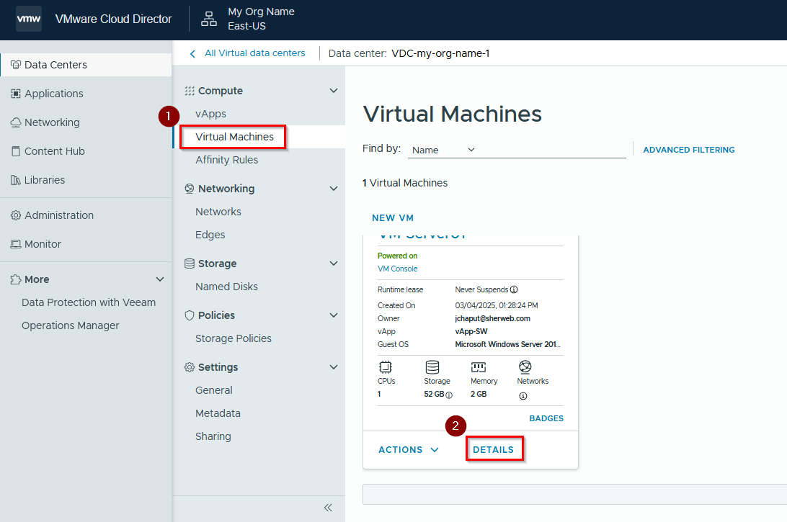Click ADVANCED FILTERING link
The height and width of the screenshot is (522, 787).
click(689, 150)
